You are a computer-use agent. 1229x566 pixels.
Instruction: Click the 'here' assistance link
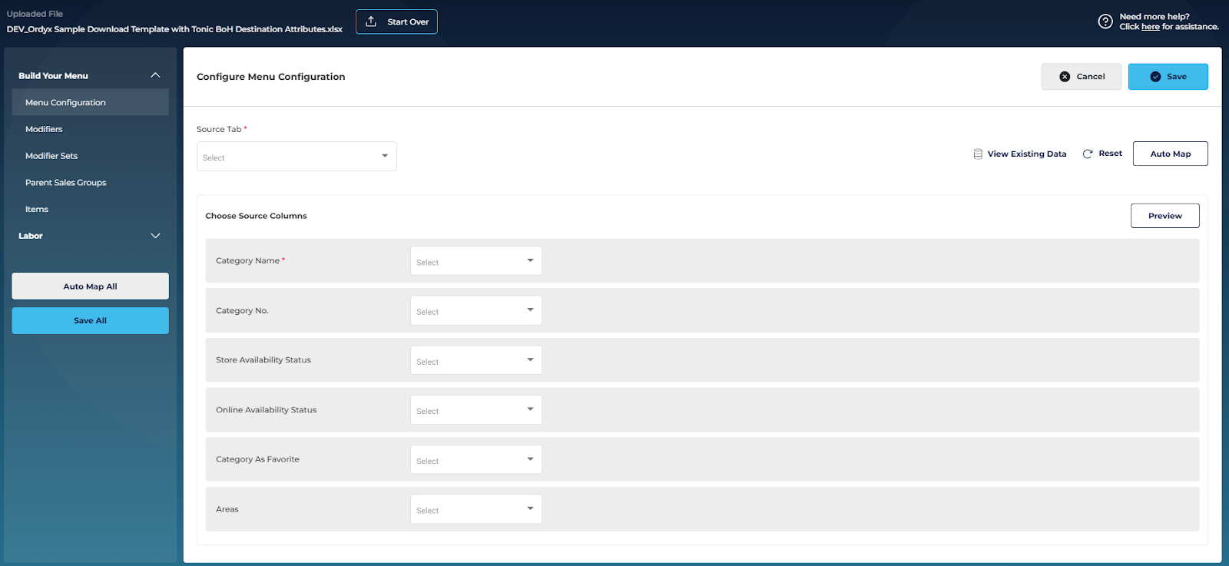pyautogui.click(x=1151, y=27)
